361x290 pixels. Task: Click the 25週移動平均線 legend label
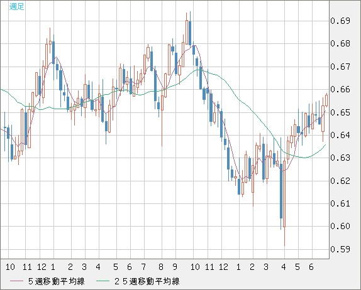pyautogui.click(x=147, y=281)
